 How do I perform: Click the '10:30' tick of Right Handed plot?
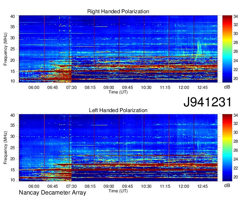[146, 87]
